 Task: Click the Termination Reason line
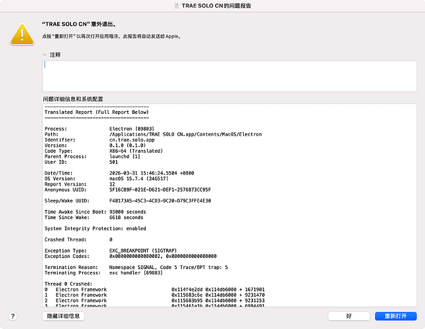click(x=136, y=267)
